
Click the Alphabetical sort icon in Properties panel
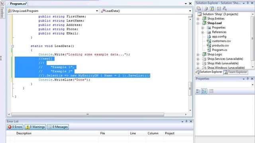[x=204, y=91]
